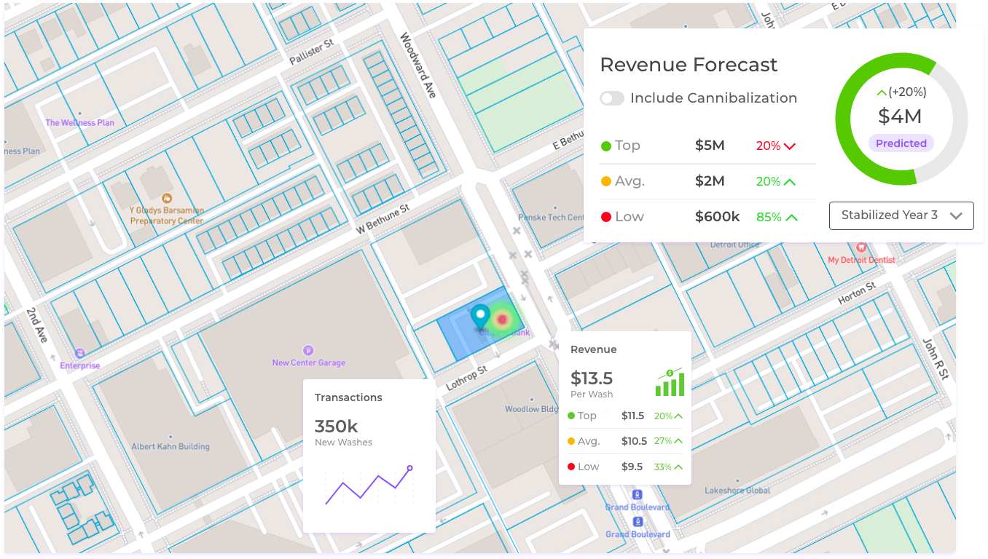
Task: Click the up arrow beside 33% in Revenue card
Action: 678,467
